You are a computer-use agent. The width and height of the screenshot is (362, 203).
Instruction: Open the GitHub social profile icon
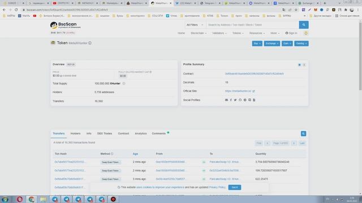click(240, 100)
